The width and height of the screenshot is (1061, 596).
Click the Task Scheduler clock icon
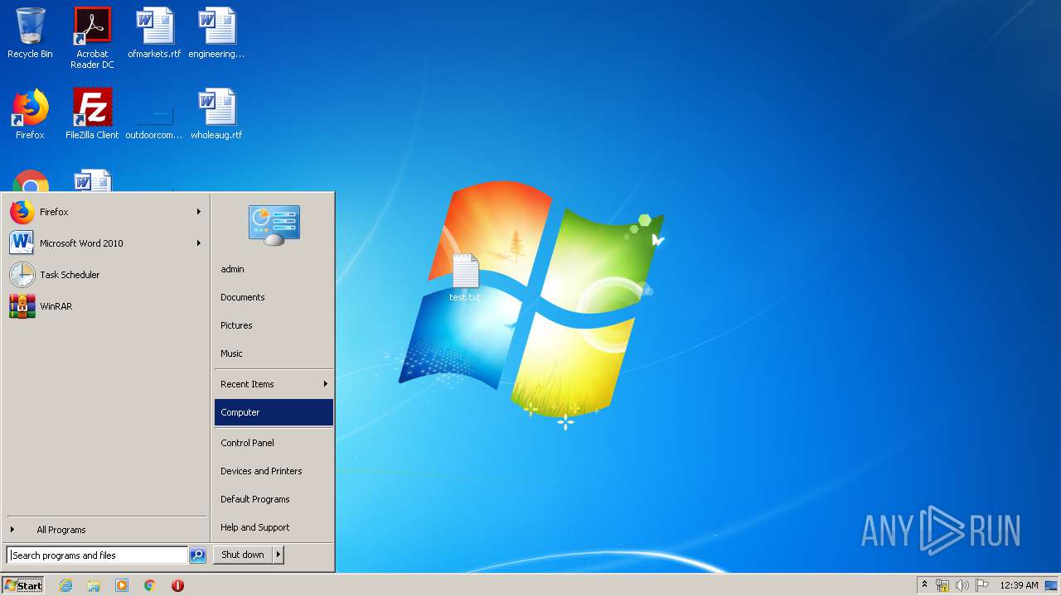pyautogui.click(x=22, y=275)
